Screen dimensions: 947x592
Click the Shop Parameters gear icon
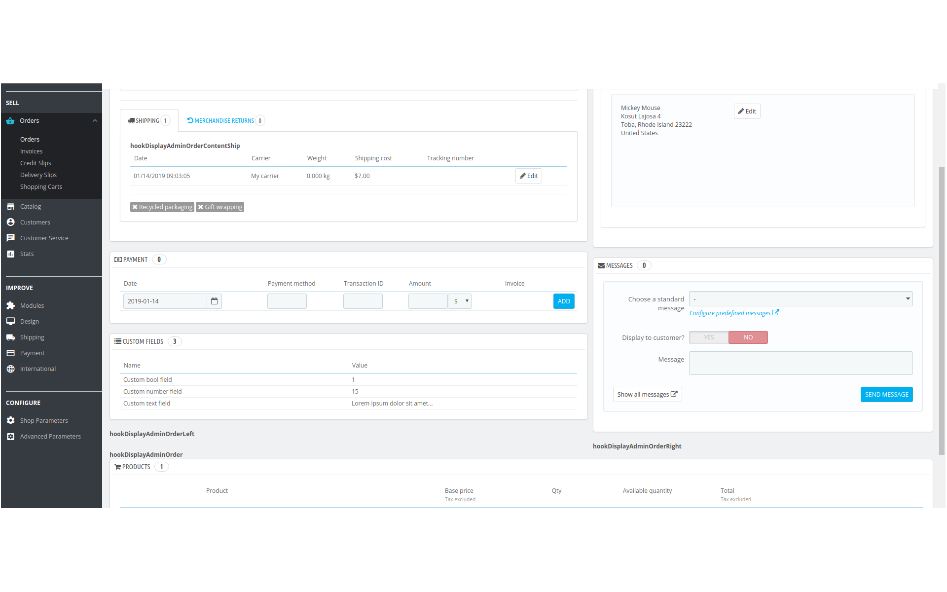pyautogui.click(x=10, y=421)
